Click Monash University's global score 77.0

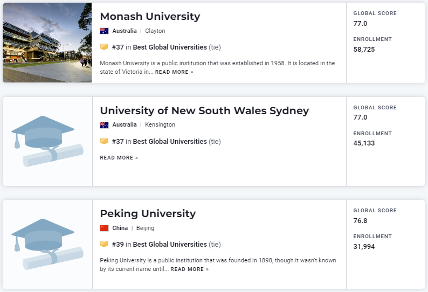tap(360, 24)
